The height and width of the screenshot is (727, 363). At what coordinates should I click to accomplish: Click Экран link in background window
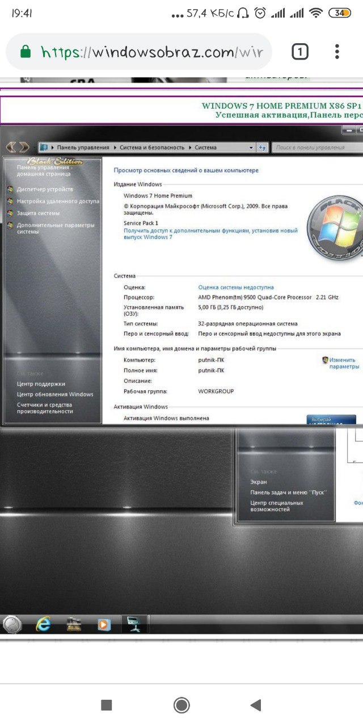point(259,482)
